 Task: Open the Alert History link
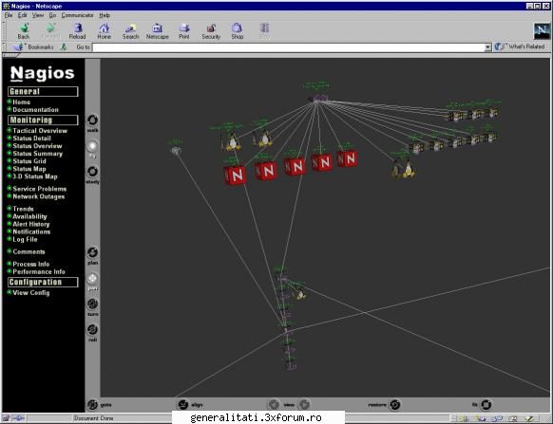[x=31, y=224]
